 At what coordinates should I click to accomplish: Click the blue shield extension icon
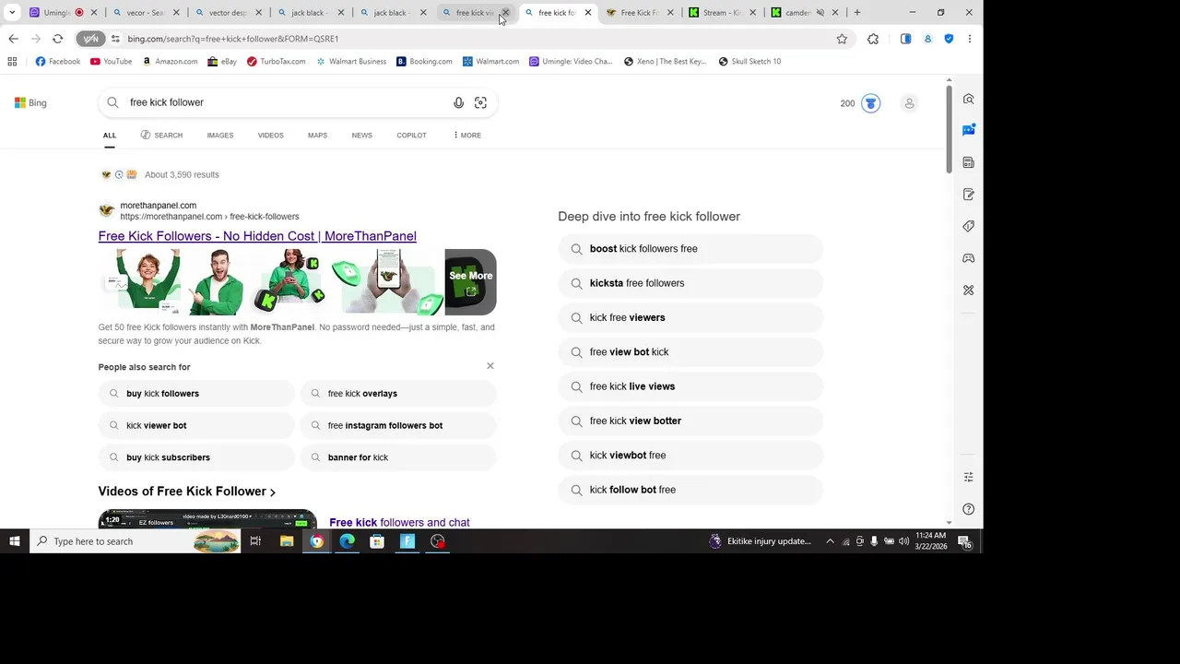point(949,39)
